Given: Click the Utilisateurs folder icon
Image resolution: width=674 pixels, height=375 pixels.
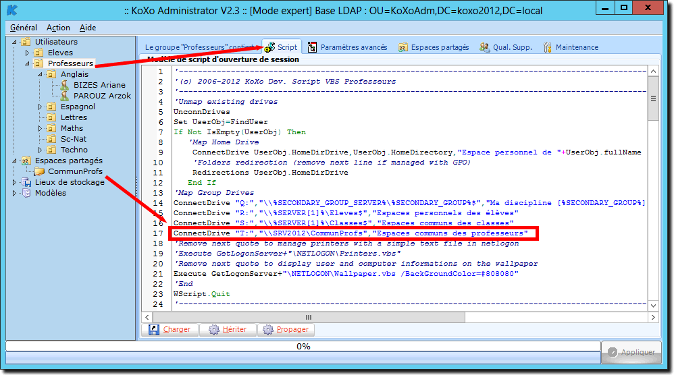Looking at the screenshot, I should click(26, 42).
